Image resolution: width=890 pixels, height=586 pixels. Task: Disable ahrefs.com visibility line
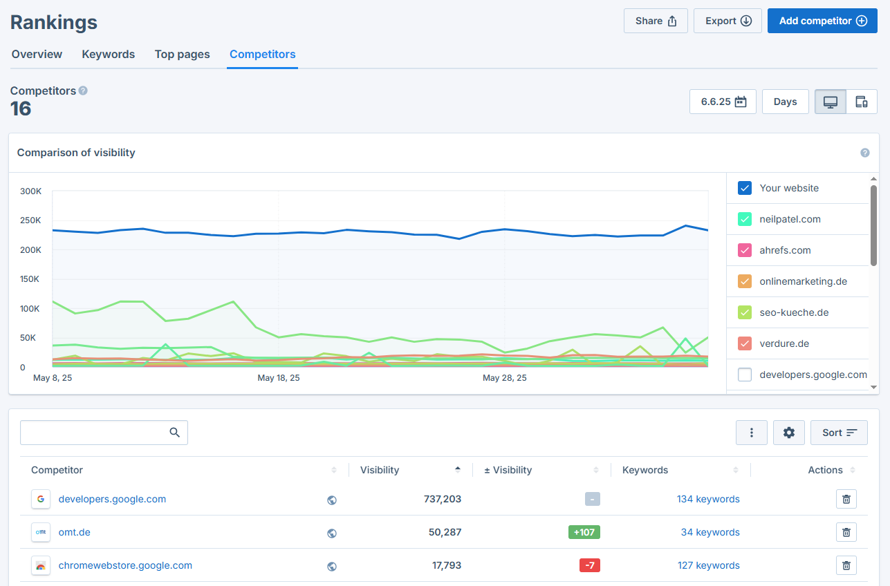click(x=746, y=249)
